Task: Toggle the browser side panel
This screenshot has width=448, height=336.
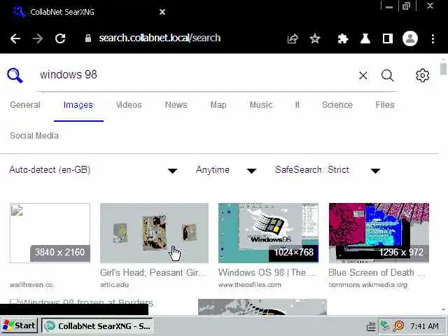Action: click(387, 38)
